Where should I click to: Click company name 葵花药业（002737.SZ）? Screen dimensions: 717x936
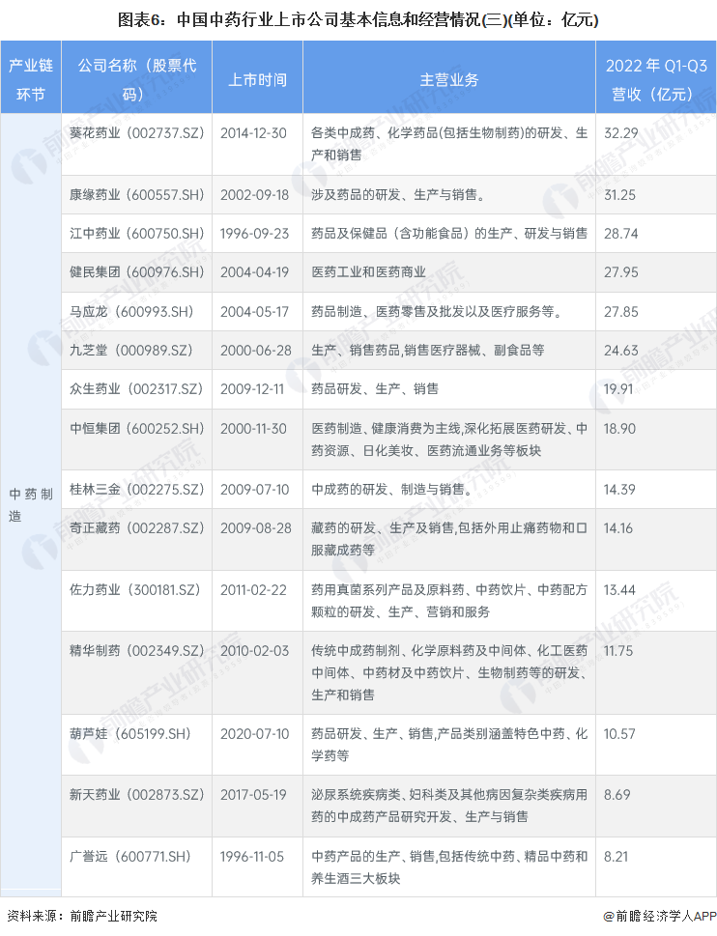[136, 133]
